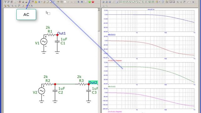Click the C3 capacitor label
The width and height of the screenshot is (201, 113).
[x=94, y=92]
